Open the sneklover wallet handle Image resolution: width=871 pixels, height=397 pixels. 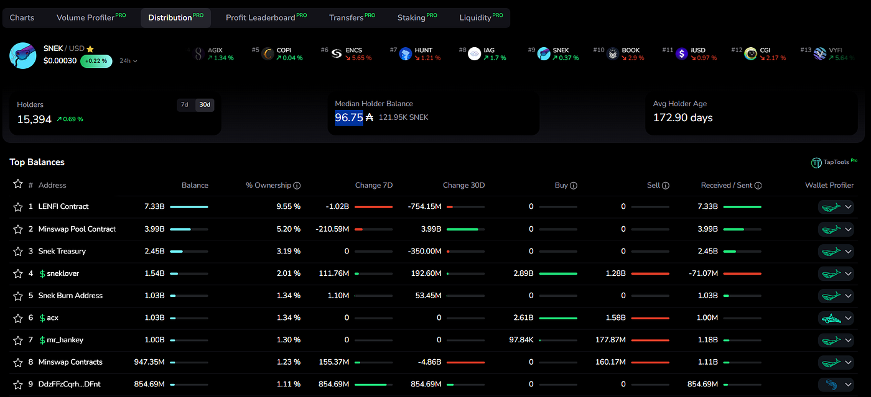pyautogui.click(x=63, y=273)
